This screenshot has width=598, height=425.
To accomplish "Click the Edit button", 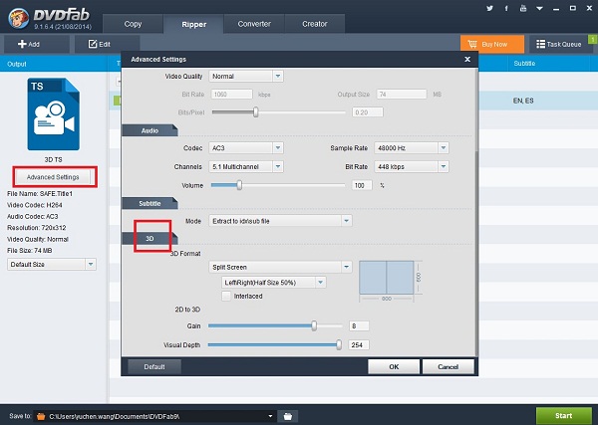I will [x=108, y=44].
